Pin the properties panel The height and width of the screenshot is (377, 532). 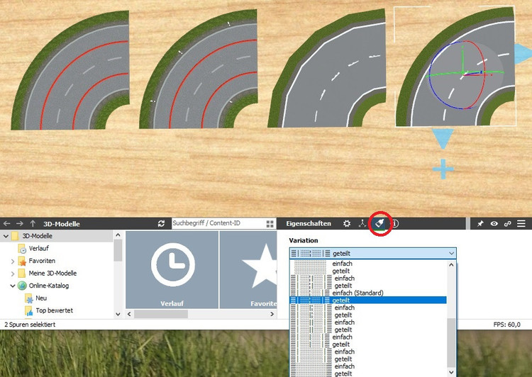click(x=480, y=224)
